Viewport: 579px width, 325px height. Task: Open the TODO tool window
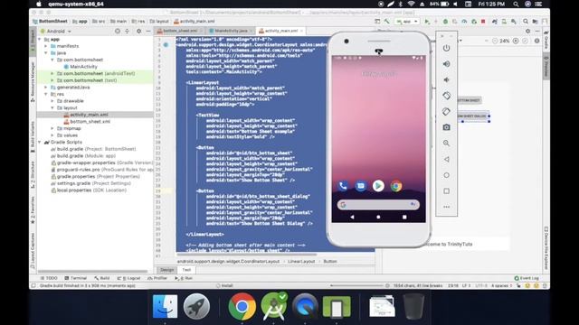(x=49, y=278)
